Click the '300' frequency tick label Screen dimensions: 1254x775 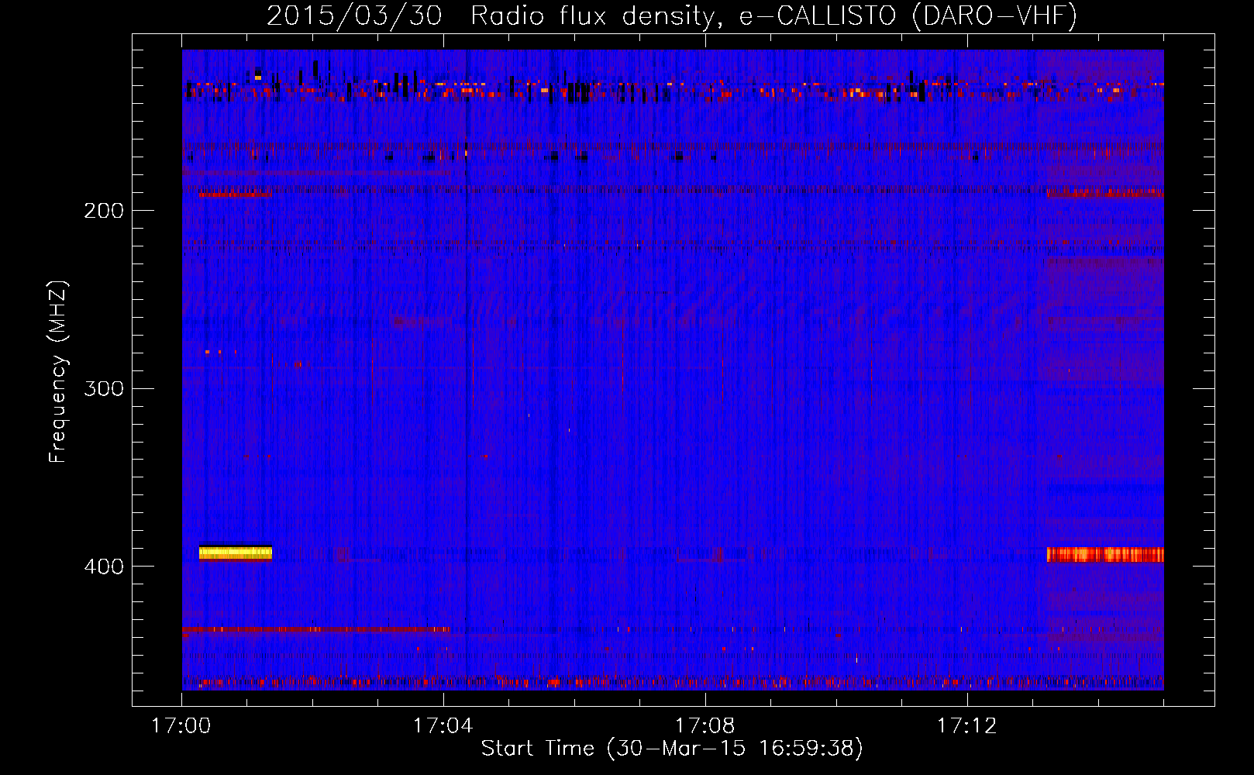pyautogui.click(x=104, y=388)
